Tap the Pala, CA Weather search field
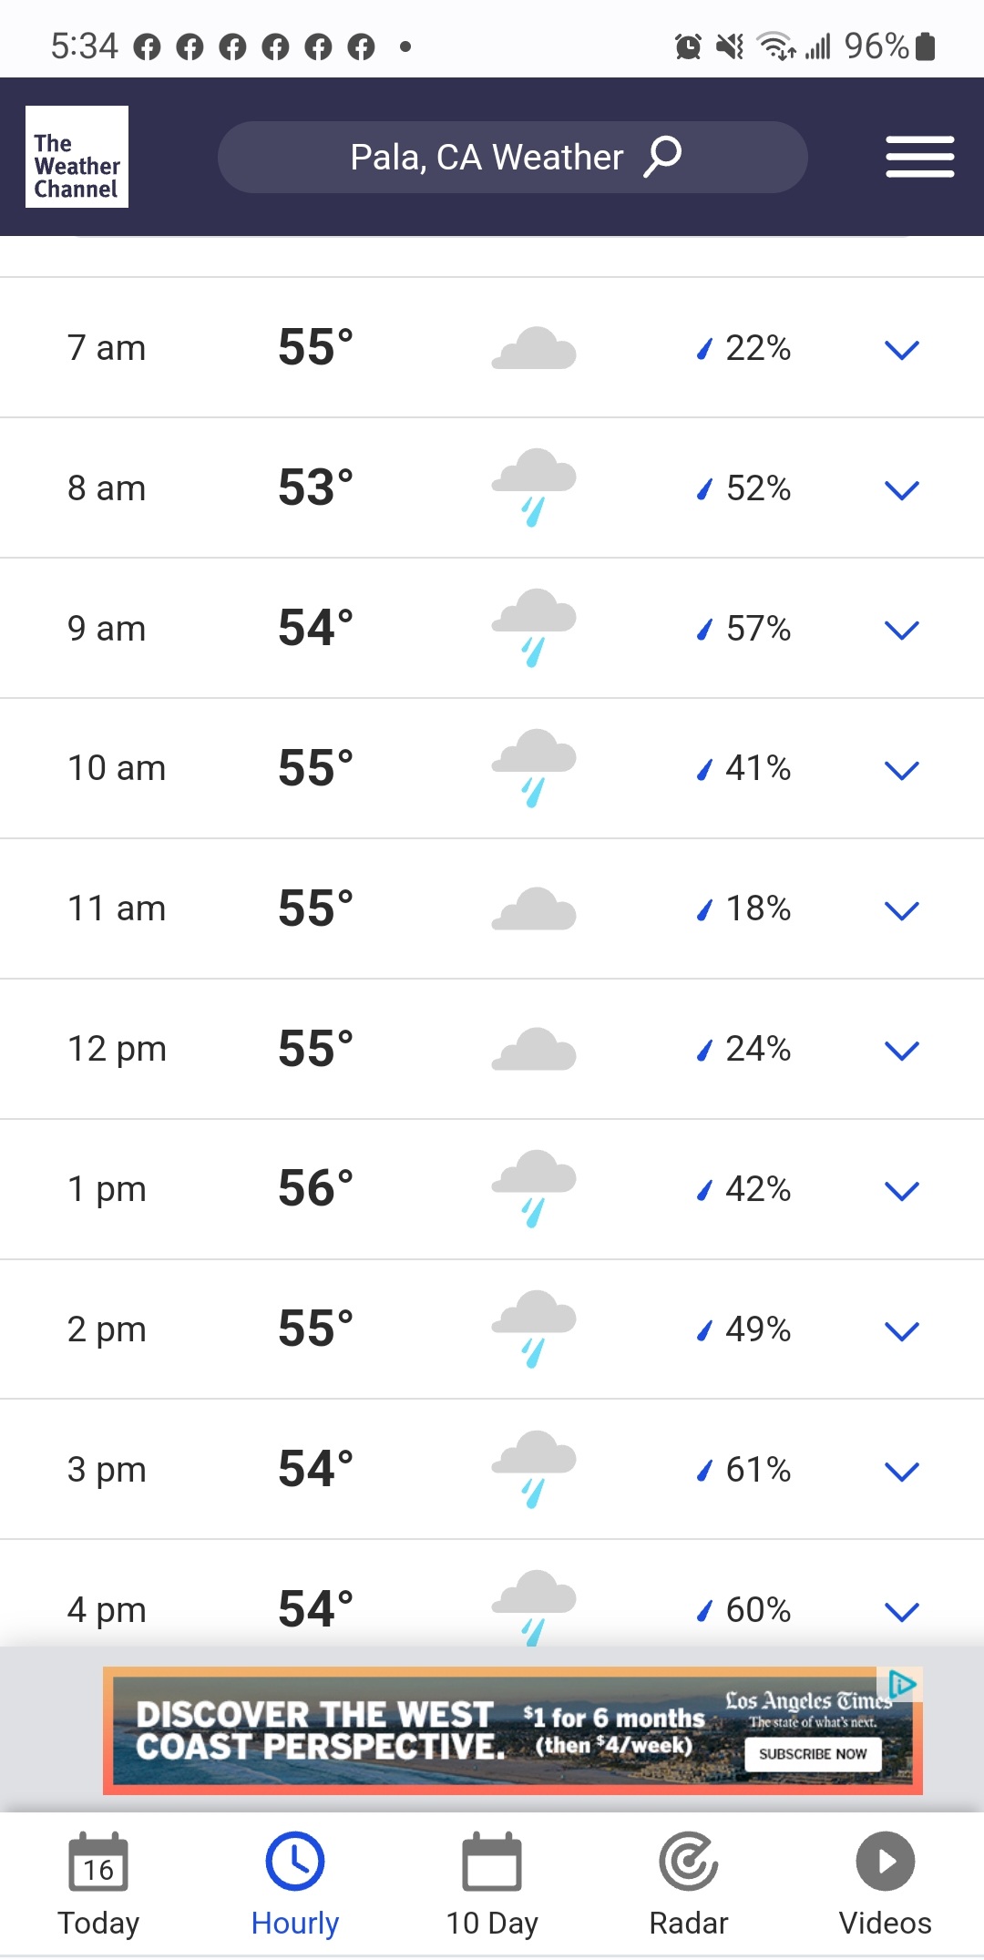 coord(512,157)
